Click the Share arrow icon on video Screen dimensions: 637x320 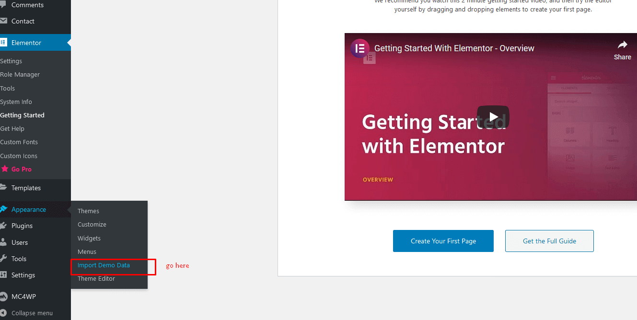pos(622,46)
